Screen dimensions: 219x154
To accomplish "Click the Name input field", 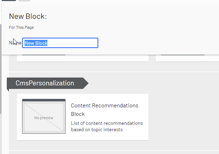I will (x=71, y=43).
